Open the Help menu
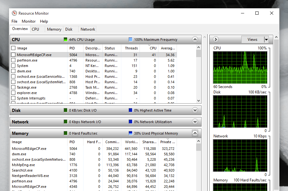The height and width of the screenshot is (191, 288). (x=44, y=21)
